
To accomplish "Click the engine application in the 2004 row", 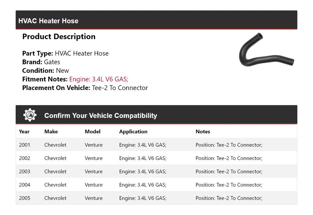I will pos(142,185).
